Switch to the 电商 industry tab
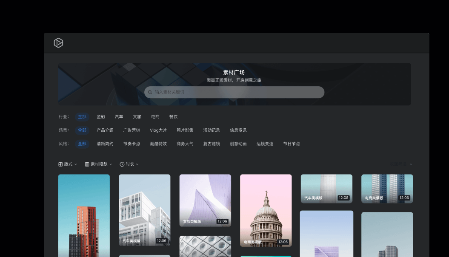Image resolution: width=449 pixels, height=257 pixels. tap(155, 116)
